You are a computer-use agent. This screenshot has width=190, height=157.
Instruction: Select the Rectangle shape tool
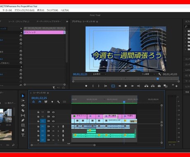point(23,125)
